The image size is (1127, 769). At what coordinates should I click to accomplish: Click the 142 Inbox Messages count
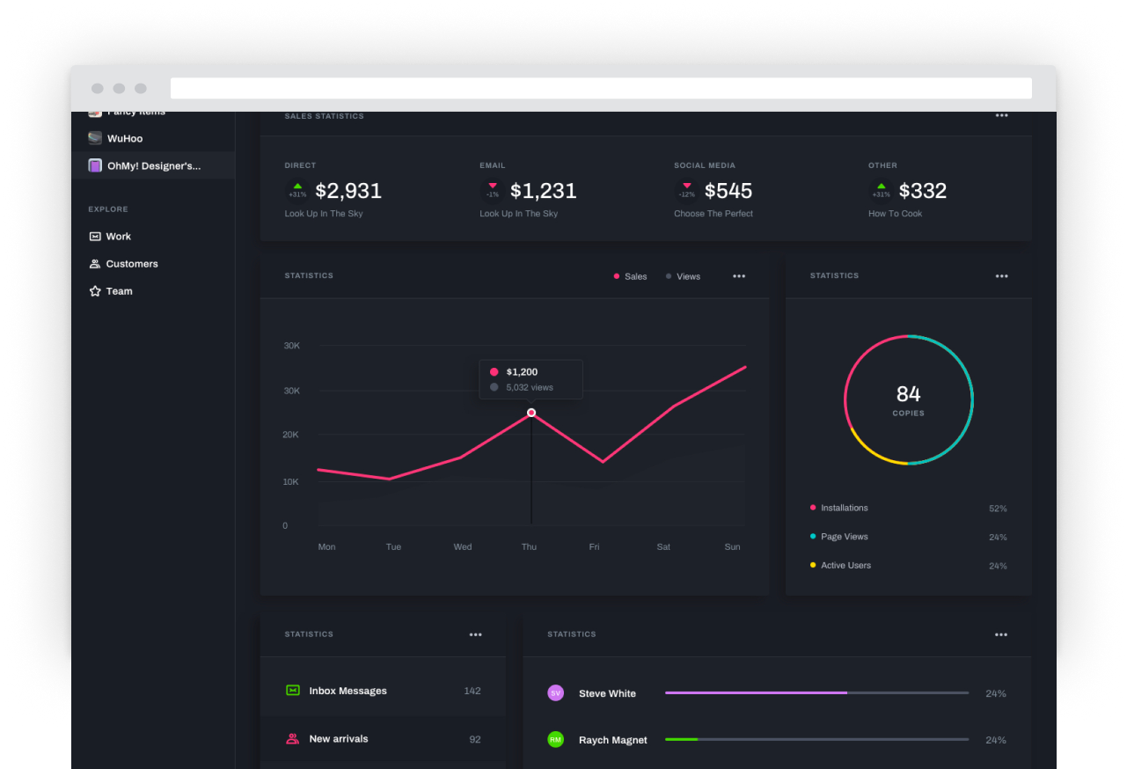pyautogui.click(x=472, y=691)
